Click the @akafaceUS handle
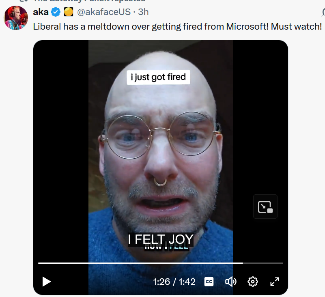325x297 pixels. pyautogui.click(x=104, y=12)
